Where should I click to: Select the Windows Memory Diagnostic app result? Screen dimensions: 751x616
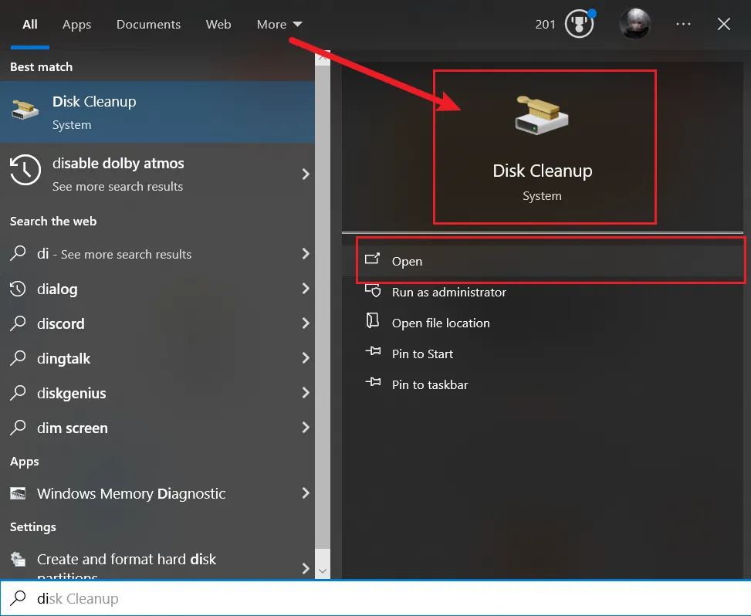click(157, 493)
